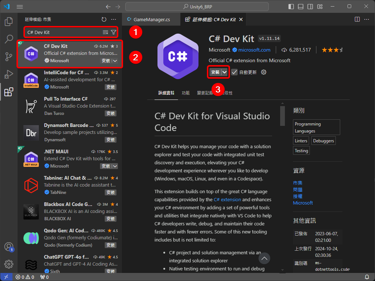Open the Manage gear in activity bar
Screen dimensions: 375x281
[x=9, y=264]
